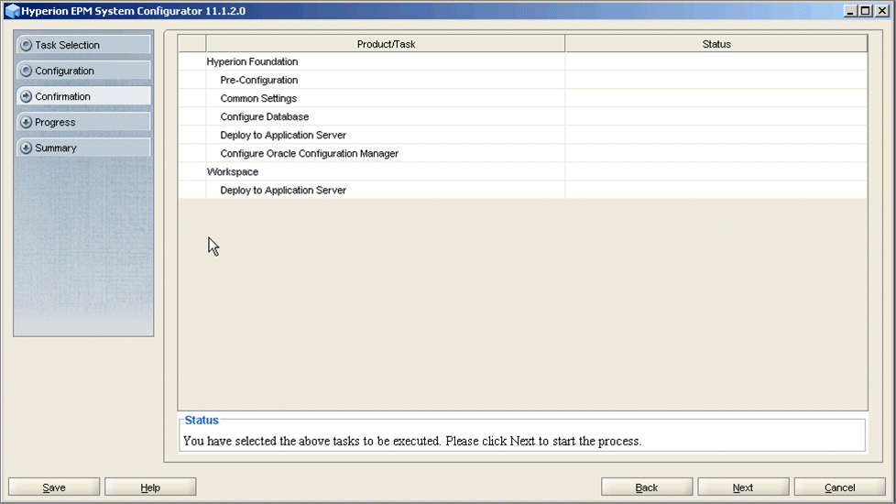Viewport: 896px width, 504px height.
Task: Click the Summary step arrow icon
Action: coord(26,148)
